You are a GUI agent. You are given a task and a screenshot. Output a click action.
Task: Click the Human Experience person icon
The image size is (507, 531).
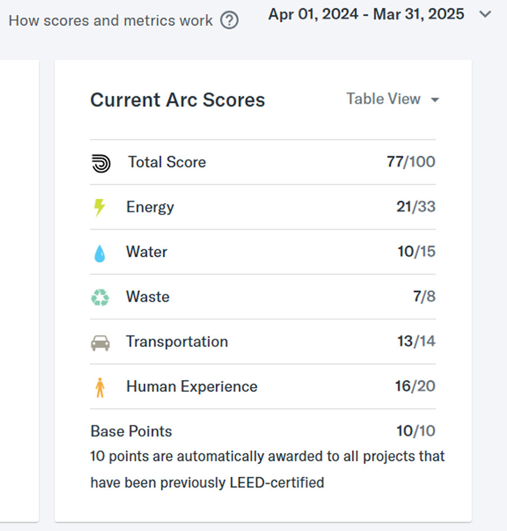point(100,388)
